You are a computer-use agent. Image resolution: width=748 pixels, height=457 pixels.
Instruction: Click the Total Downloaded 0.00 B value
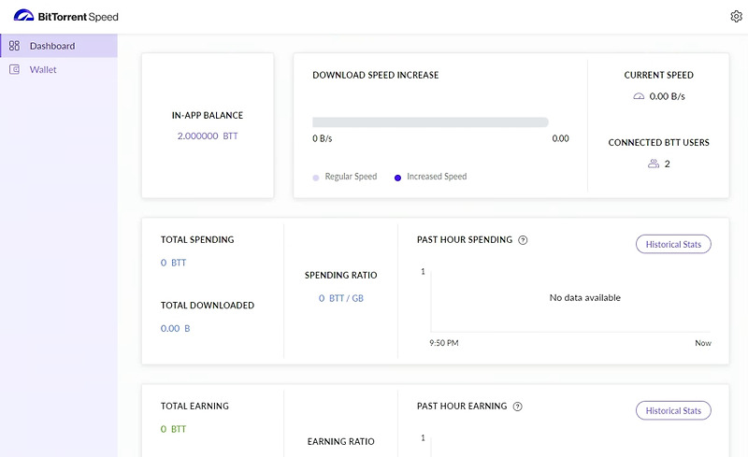click(176, 328)
